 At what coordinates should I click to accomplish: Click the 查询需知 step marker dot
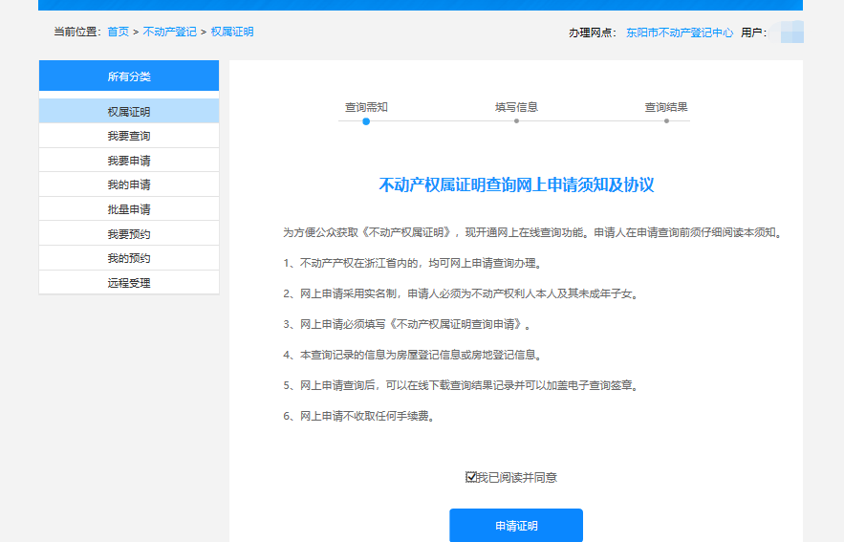click(366, 121)
